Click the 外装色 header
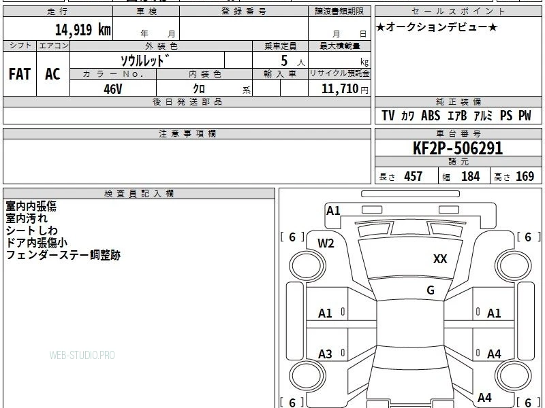Screen dimensions: 545x408 coord(161,46)
